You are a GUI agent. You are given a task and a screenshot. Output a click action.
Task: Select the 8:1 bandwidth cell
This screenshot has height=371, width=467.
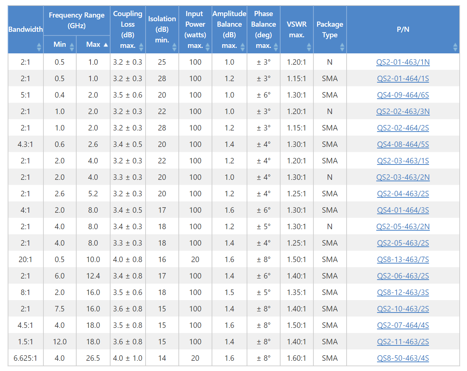[x=26, y=292]
